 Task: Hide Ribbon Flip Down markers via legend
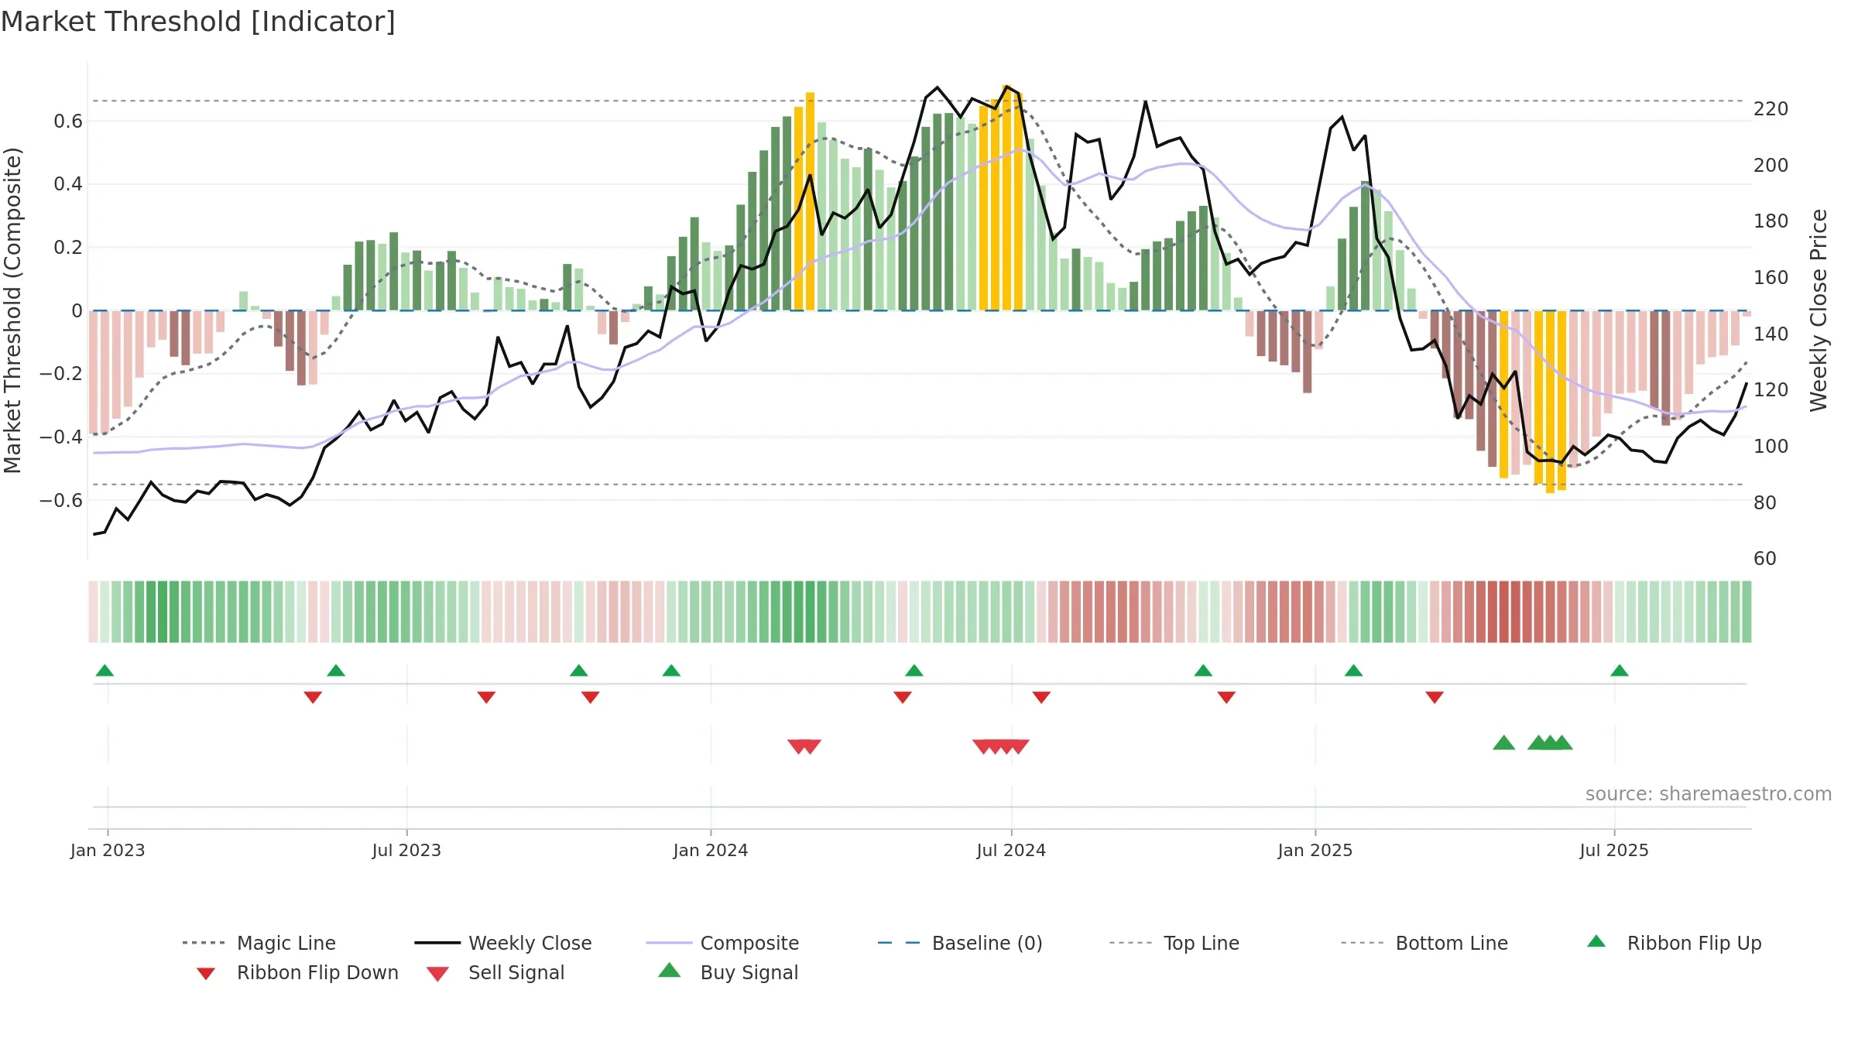pos(297,972)
